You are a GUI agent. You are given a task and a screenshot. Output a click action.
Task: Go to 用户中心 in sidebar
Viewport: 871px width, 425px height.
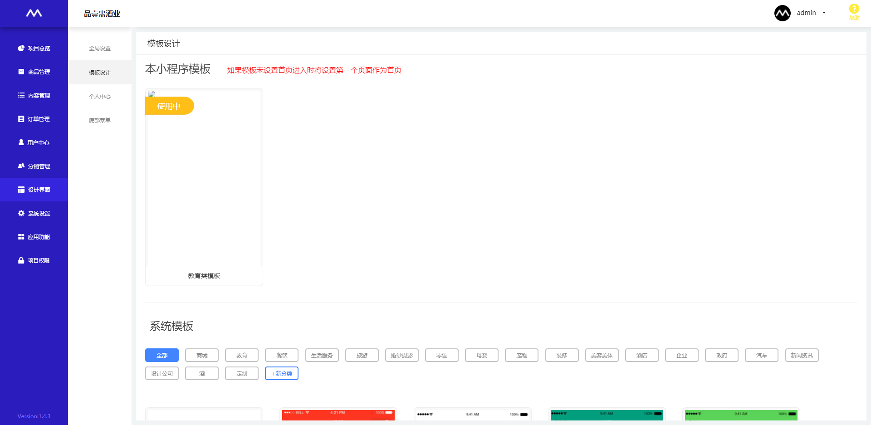34,142
